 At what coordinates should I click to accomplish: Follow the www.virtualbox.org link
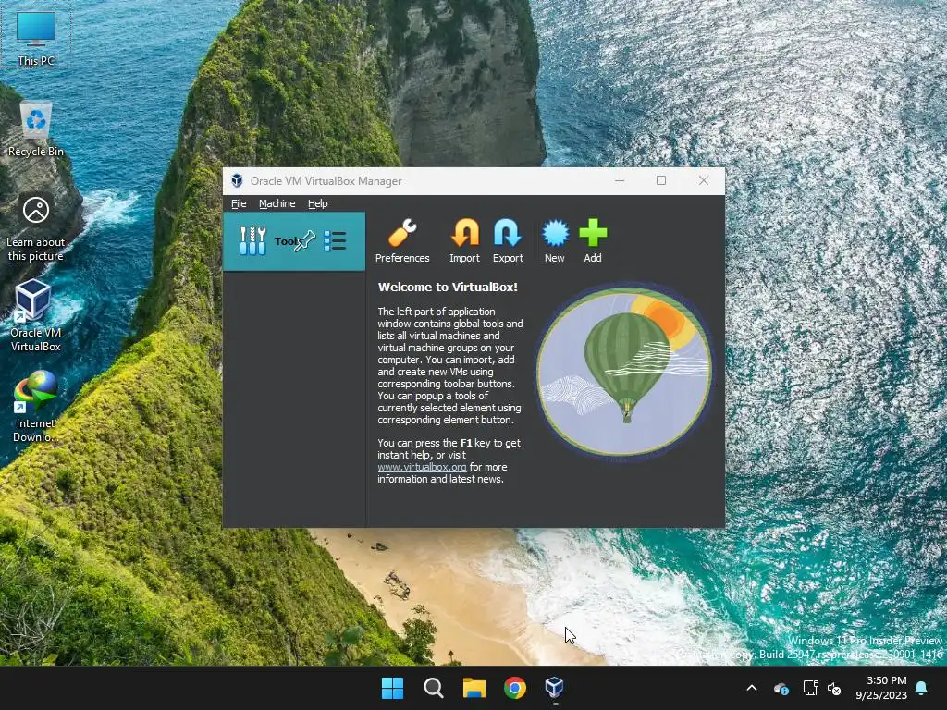pyautogui.click(x=422, y=467)
